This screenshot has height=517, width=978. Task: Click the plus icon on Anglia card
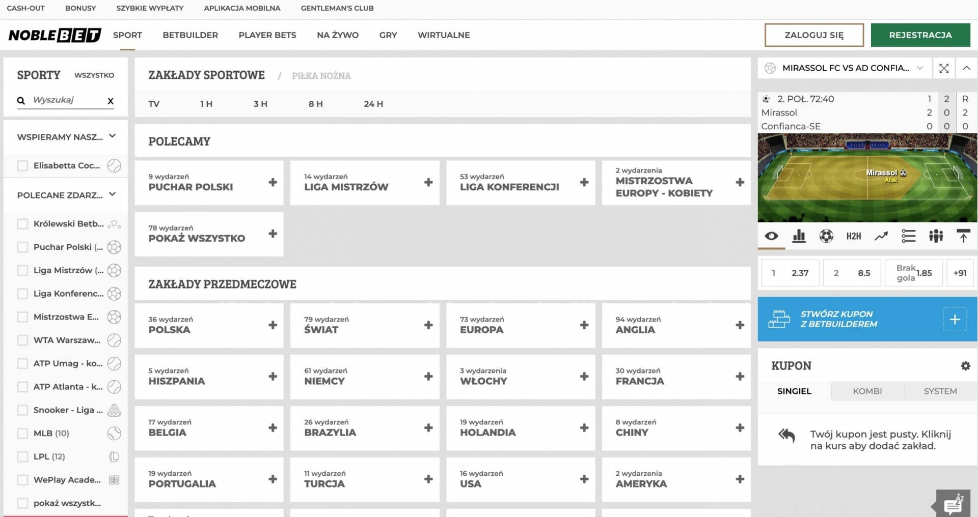pos(740,325)
